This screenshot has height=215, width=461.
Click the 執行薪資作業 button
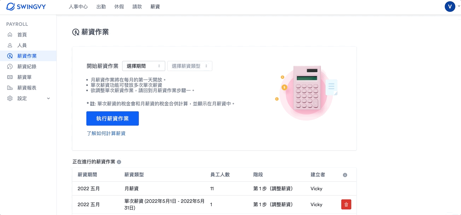[x=112, y=118]
